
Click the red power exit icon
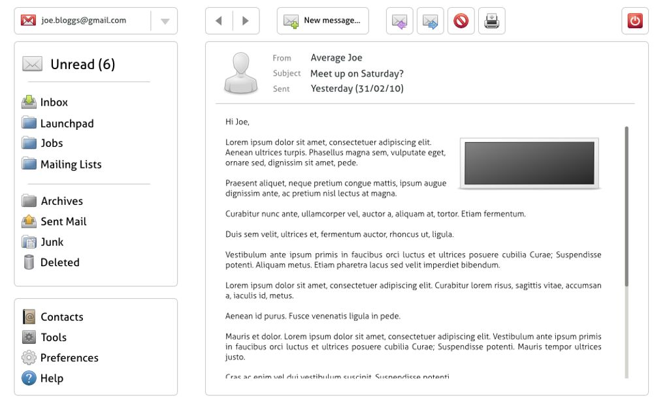click(x=634, y=20)
